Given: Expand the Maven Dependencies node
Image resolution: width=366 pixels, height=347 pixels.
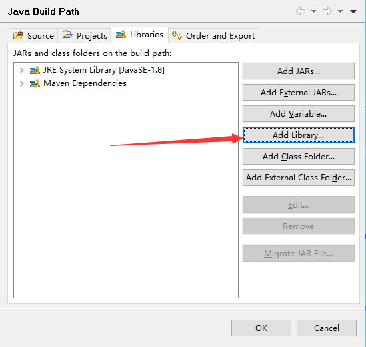Looking at the screenshot, I should (x=21, y=83).
